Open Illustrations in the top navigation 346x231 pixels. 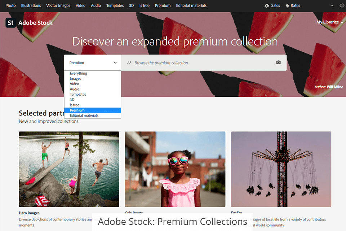[x=31, y=5]
